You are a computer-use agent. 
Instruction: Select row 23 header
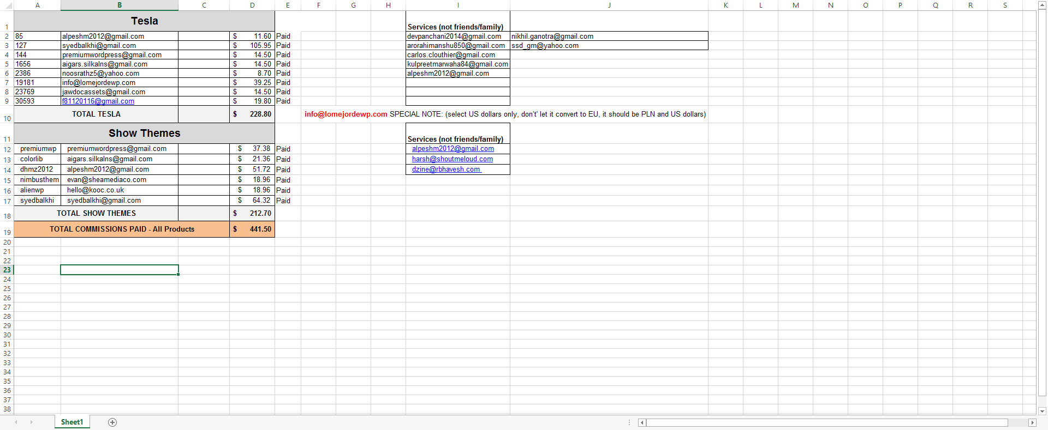click(7, 270)
